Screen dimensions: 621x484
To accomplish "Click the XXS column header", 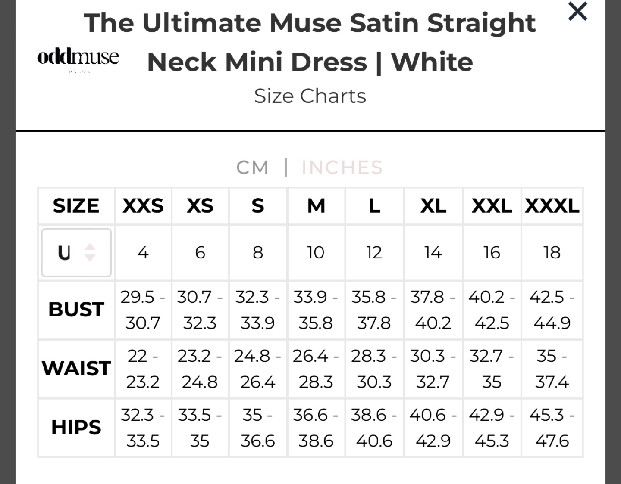I will pyautogui.click(x=143, y=206).
